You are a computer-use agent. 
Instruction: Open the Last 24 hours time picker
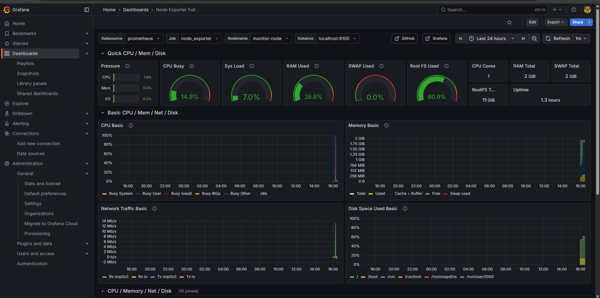[491, 38]
